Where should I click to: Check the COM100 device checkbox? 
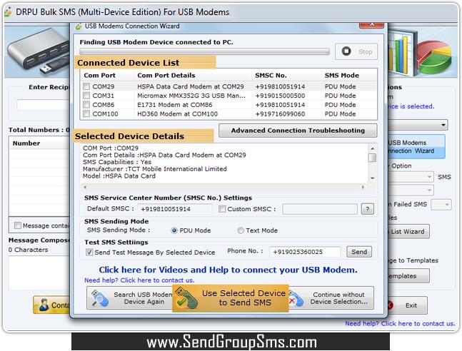(x=86, y=113)
